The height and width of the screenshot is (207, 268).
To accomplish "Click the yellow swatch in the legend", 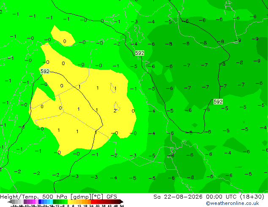I will tap(69, 202).
